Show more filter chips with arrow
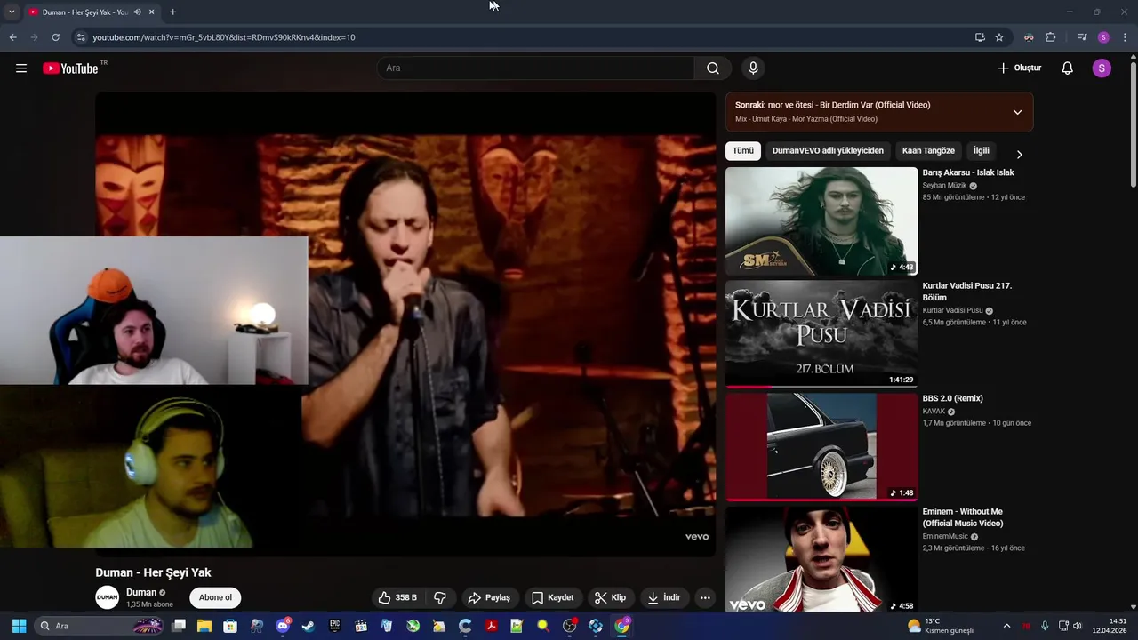The image size is (1138, 640). point(1019,154)
